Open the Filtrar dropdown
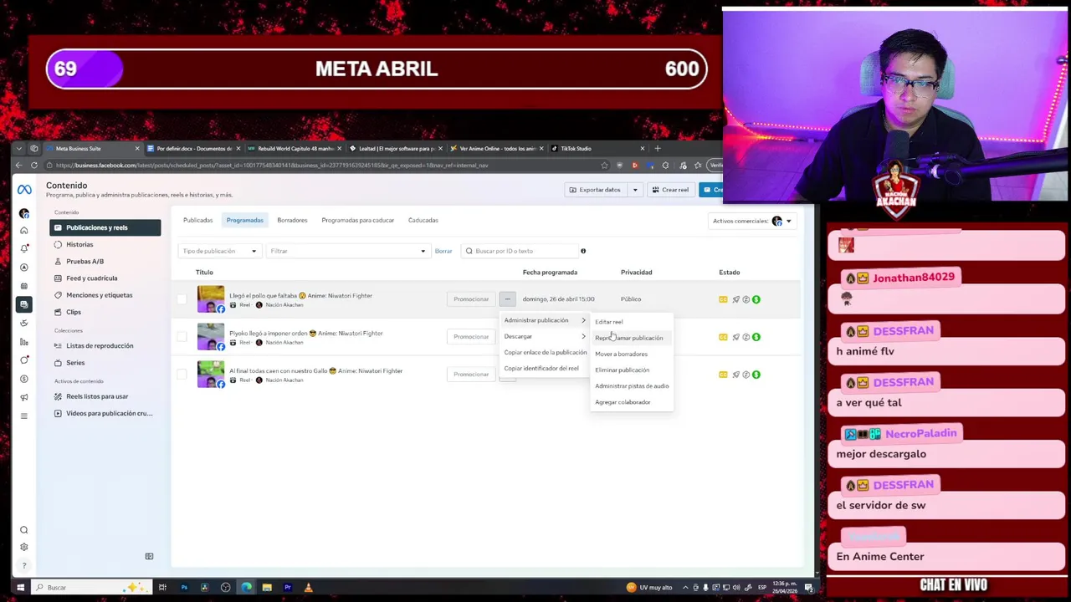Viewport: 1071px width, 602px height. coord(348,251)
